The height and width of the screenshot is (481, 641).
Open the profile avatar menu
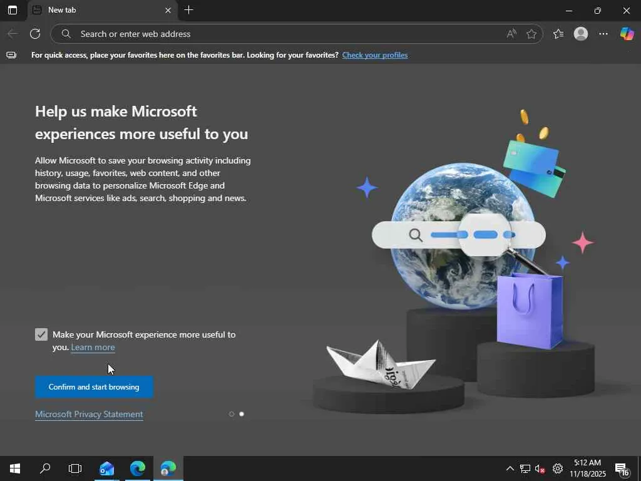580,34
